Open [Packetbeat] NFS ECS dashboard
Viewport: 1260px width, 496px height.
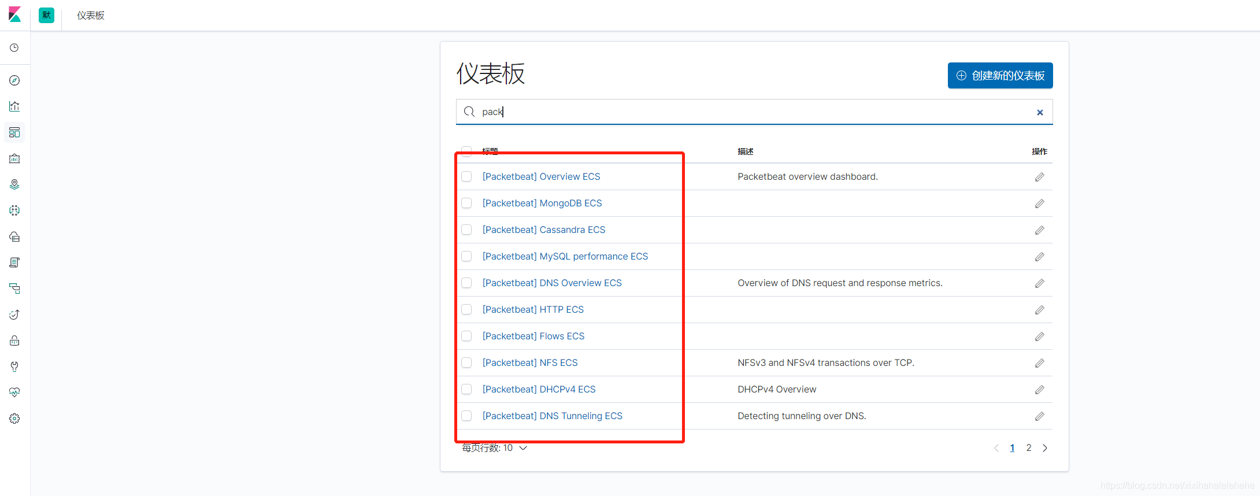pos(530,362)
